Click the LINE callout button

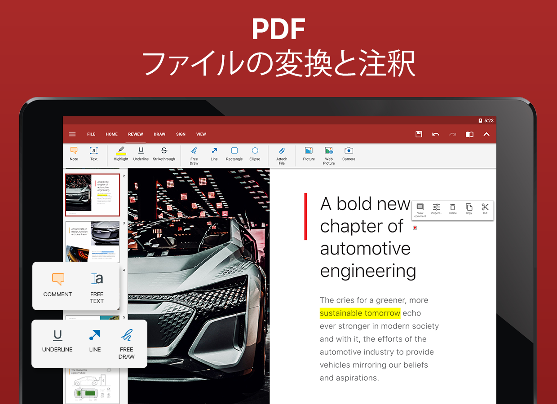[95, 341]
